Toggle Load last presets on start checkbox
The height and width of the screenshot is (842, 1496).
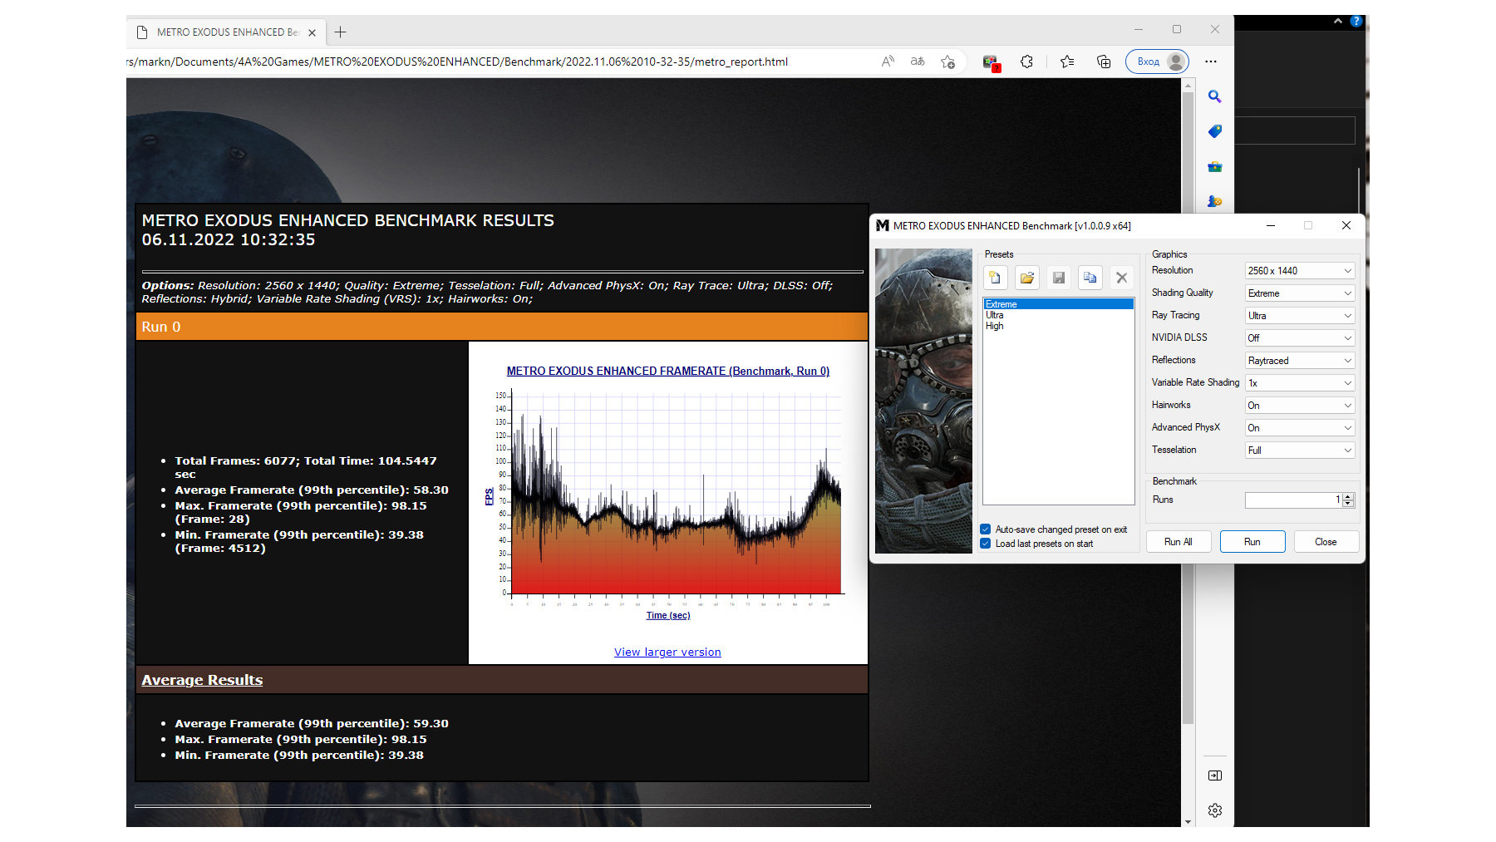tap(986, 544)
